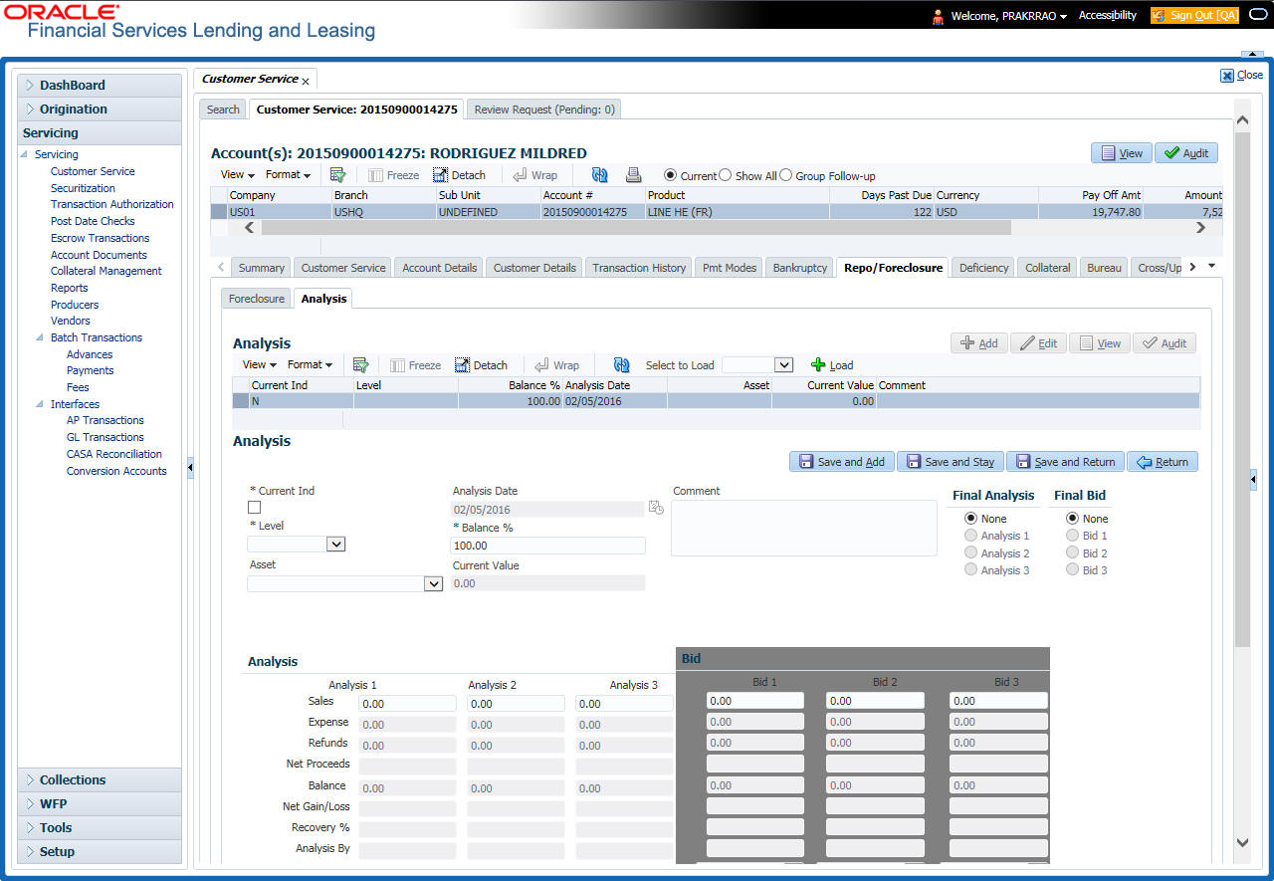1274x881 pixels.
Task: Click Save and Add button
Action: click(841, 462)
